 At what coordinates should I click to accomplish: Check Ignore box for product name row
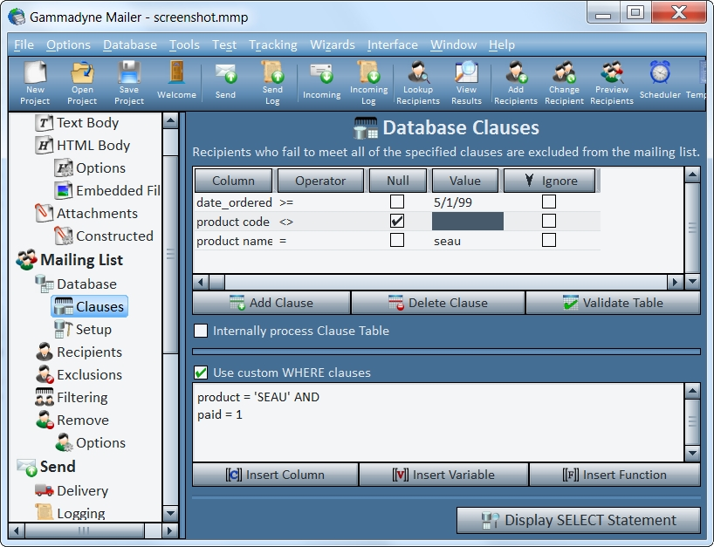(549, 240)
